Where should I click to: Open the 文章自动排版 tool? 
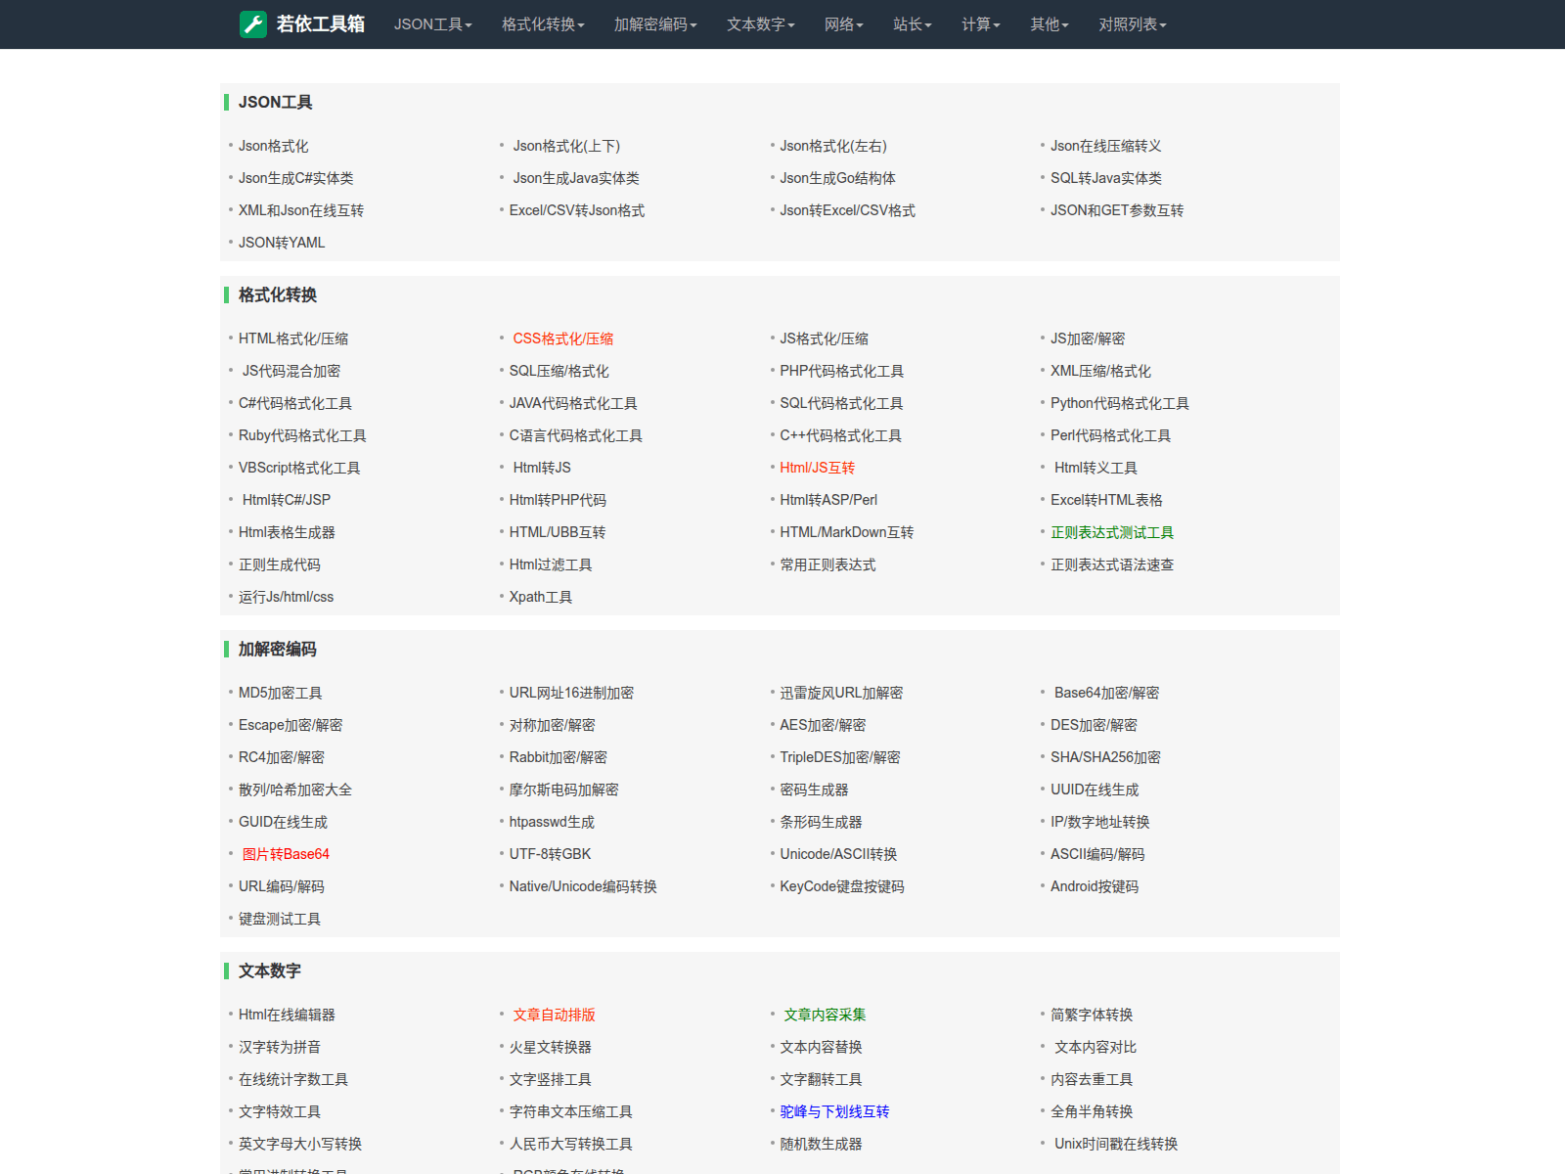click(554, 1015)
